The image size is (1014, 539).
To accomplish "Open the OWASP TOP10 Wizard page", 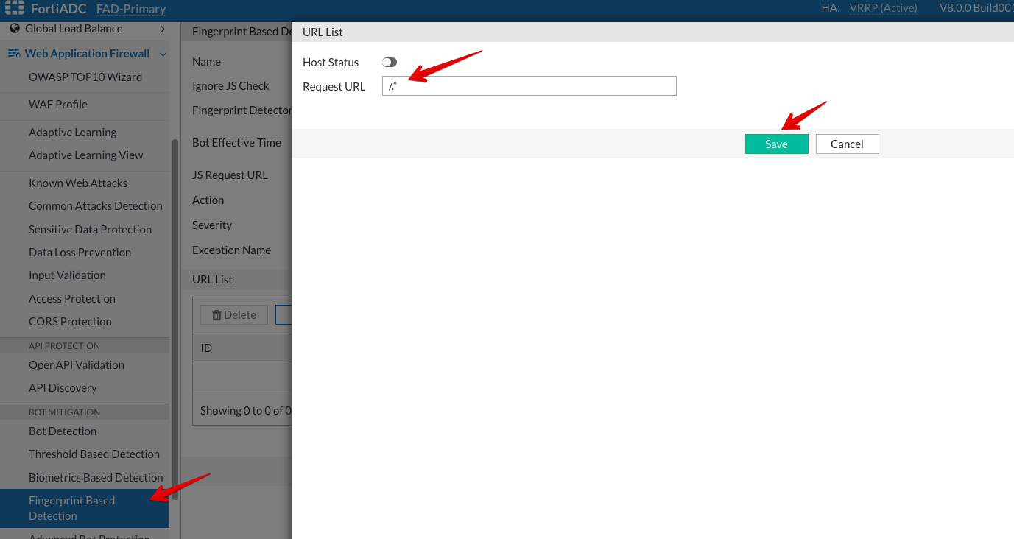I will tap(85, 77).
